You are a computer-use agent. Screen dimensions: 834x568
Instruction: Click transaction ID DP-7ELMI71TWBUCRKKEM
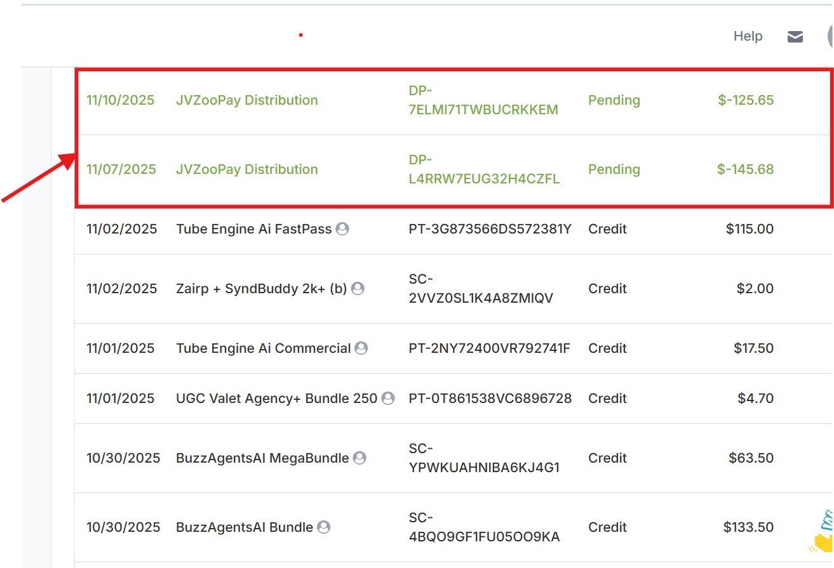[x=483, y=100]
